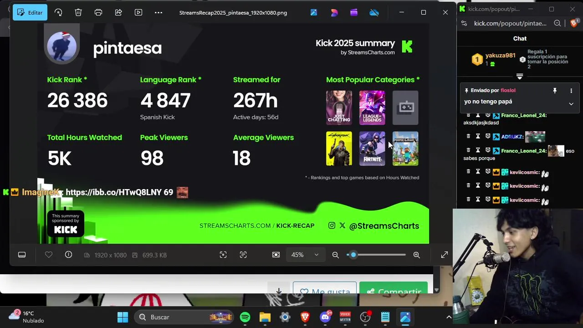Click the Brave Shields lion icon

(574, 23)
